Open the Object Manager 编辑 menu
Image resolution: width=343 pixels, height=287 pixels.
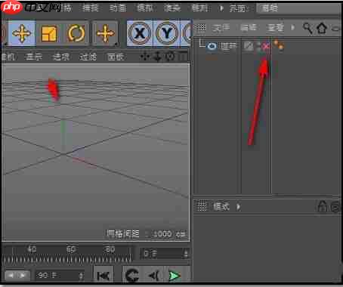249,27
